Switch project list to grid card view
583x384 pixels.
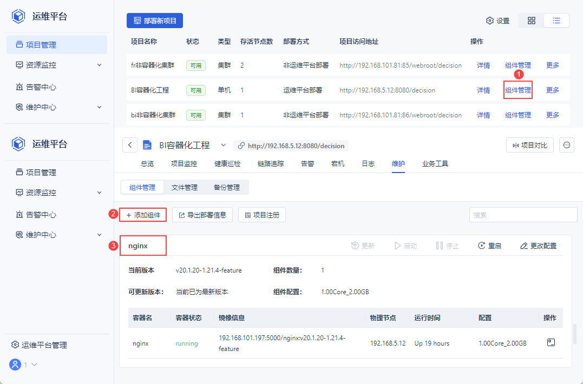pyautogui.click(x=531, y=20)
